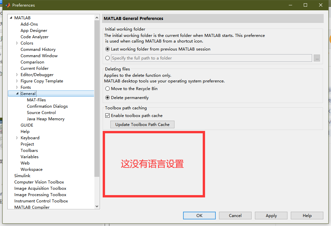
Task: Close the Preferences window
Action: tap(320, 5)
